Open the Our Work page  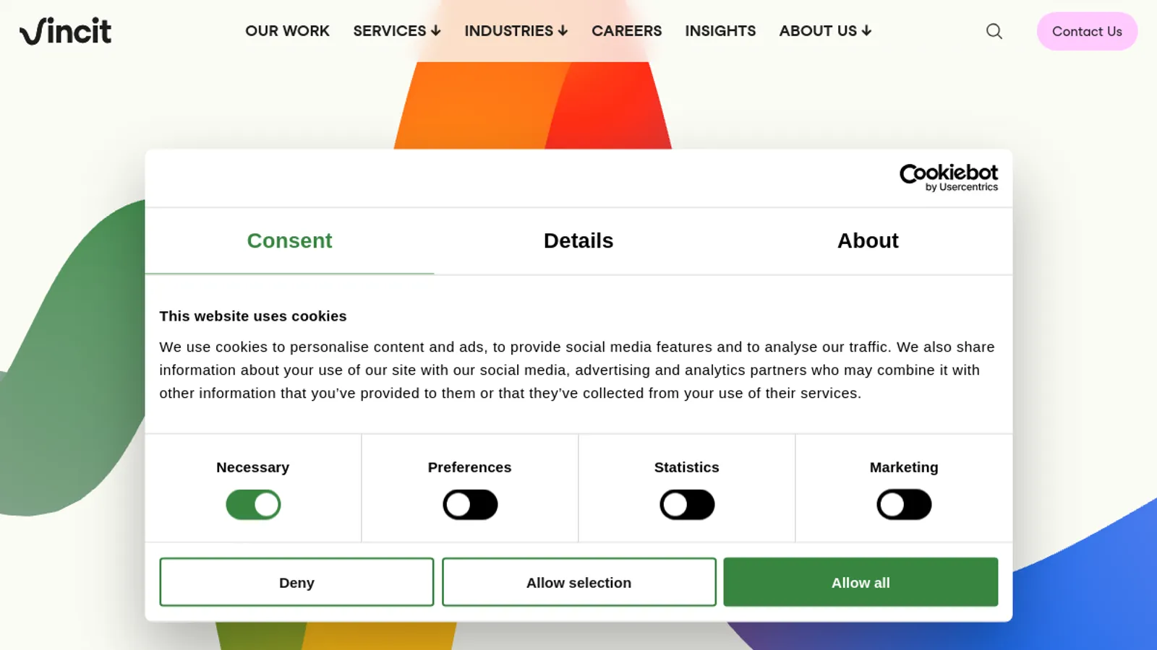tap(287, 31)
